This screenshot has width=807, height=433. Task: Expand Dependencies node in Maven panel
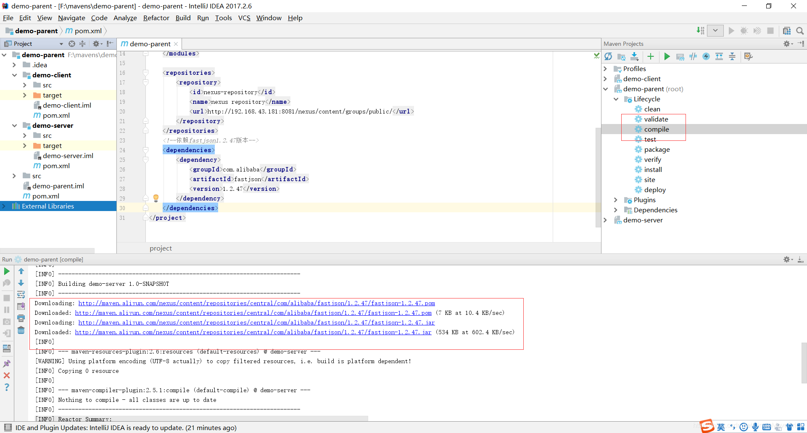click(616, 210)
